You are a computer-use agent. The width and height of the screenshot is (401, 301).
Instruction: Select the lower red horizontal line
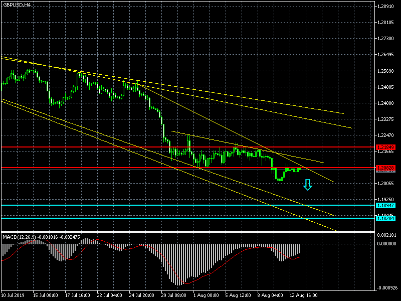tap(188, 168)
